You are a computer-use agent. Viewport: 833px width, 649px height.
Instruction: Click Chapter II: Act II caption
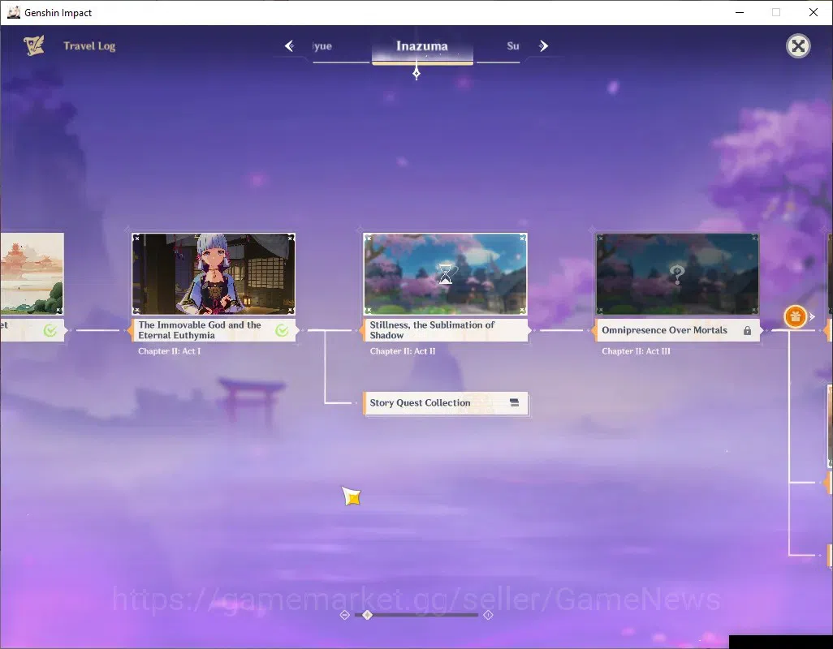tap(402, 351)
